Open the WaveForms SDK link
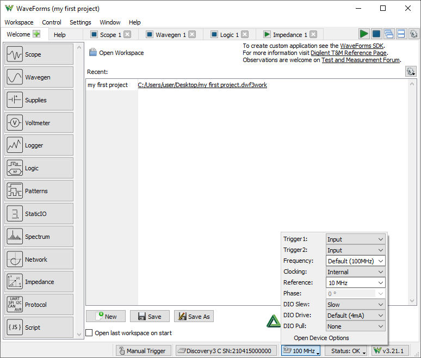 (362, 46)
